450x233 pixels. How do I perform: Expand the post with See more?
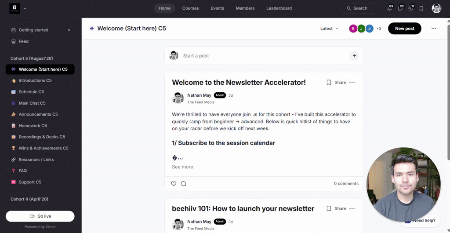pyautogui.click(x=182, y=167)
